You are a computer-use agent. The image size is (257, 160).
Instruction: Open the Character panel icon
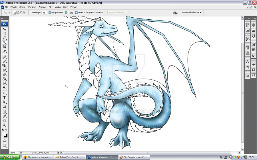(x=248, y=61)
